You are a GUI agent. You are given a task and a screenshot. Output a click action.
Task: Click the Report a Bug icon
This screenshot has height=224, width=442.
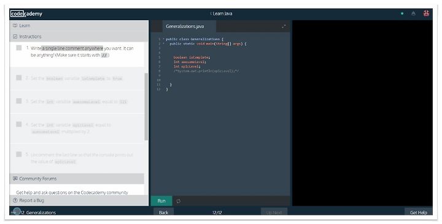coord(15,200)
